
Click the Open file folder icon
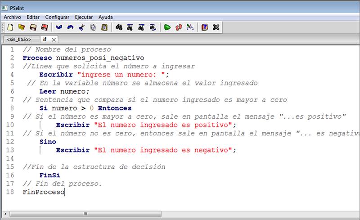coord(21,27)
